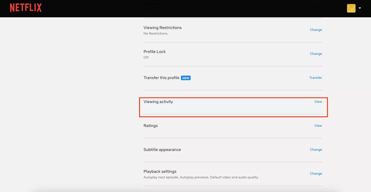
Task: Click the Transfer this profile label
Action: point(161,78)
